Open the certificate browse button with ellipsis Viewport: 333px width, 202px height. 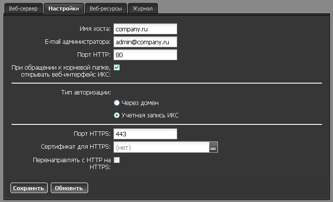pos(214,147)
